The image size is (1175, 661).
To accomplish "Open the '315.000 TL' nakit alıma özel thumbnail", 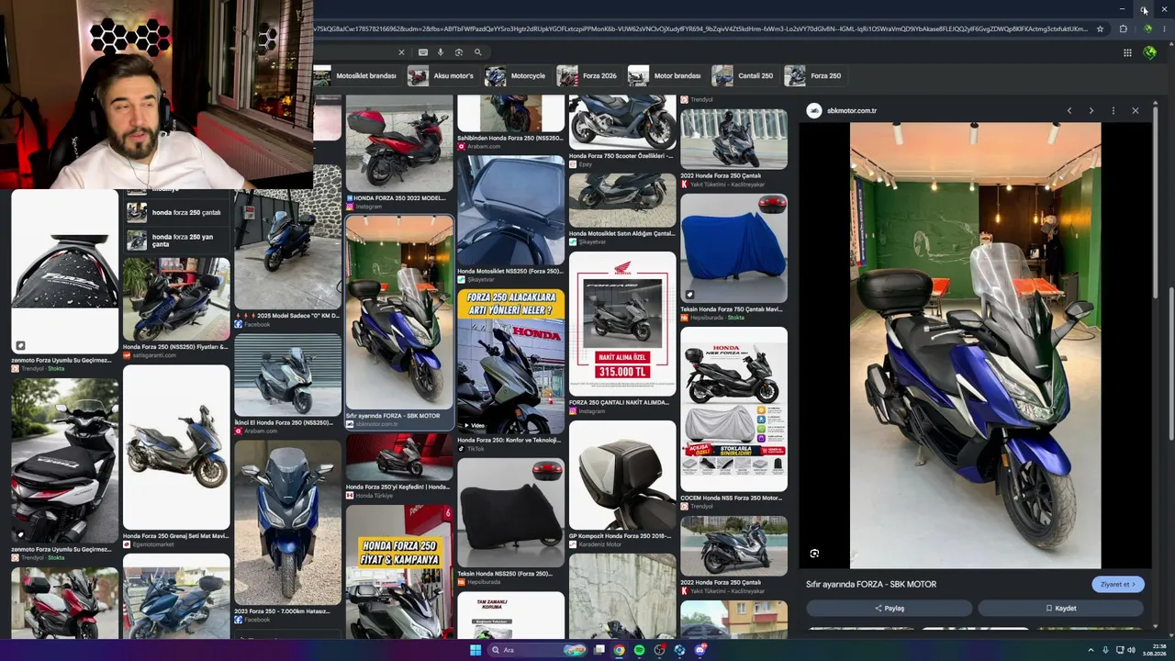I will point(621,324).
